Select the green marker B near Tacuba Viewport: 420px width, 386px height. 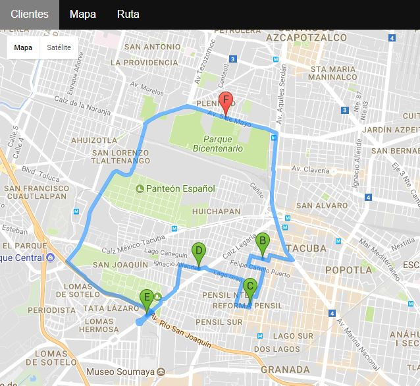tap(262, 243)
